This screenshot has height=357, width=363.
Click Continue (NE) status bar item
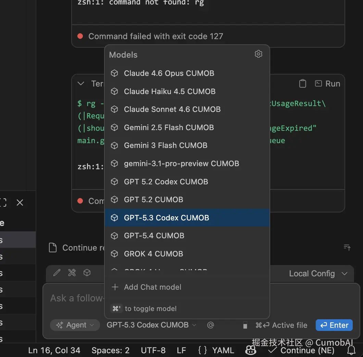[x=301, y=350]
